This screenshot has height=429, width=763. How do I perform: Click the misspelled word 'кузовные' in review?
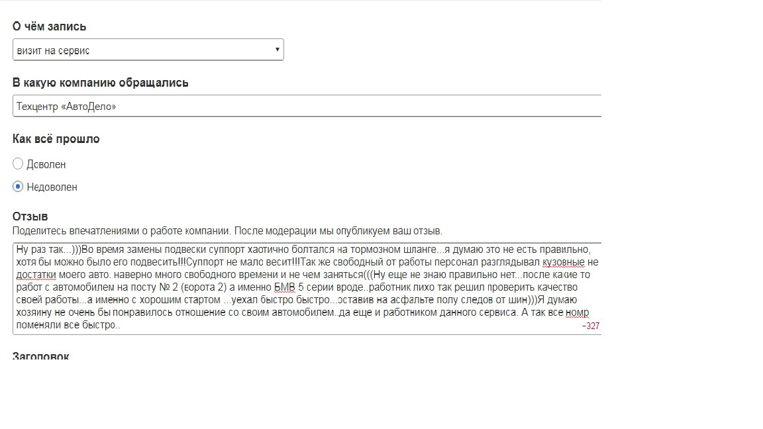click(564, 262)
